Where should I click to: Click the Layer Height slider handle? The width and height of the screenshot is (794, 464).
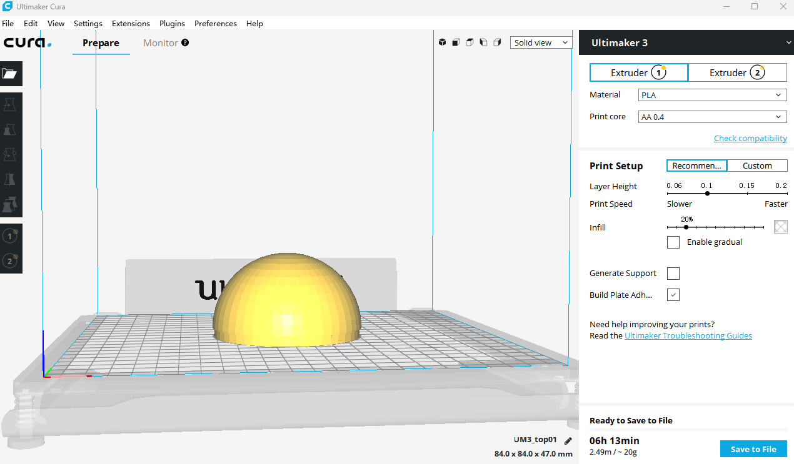(707, 194)
